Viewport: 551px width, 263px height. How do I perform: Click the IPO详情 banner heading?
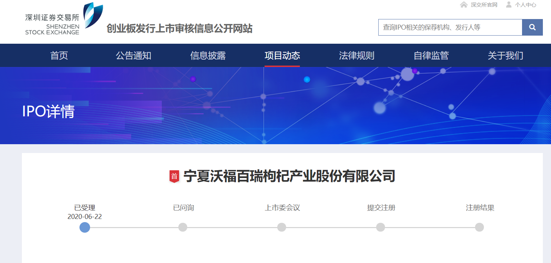(48, 111)
